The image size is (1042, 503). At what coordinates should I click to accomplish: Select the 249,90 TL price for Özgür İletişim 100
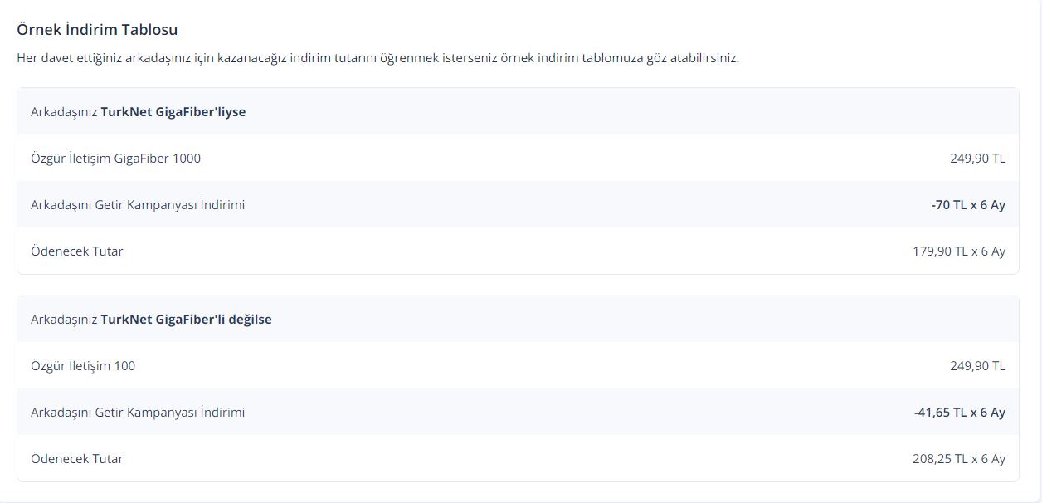977,365
